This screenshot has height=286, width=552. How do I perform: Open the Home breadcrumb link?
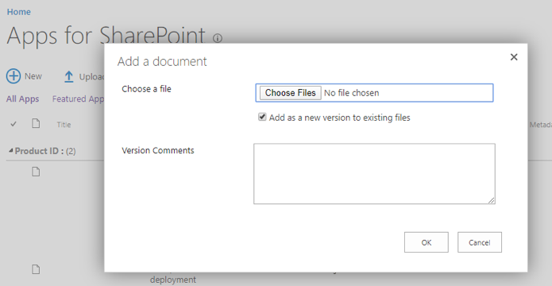pos(18,12)
